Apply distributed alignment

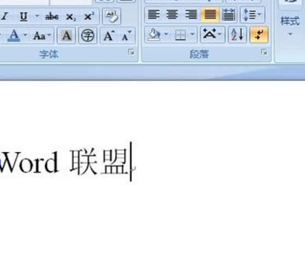click(228, 15)
